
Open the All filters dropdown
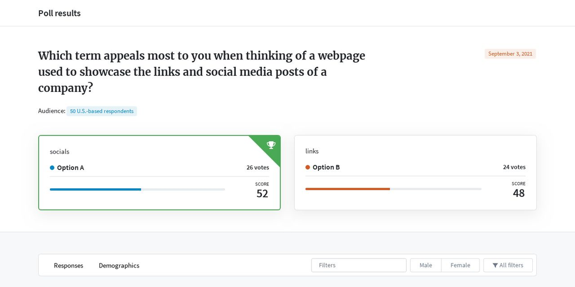pos(508,265)
